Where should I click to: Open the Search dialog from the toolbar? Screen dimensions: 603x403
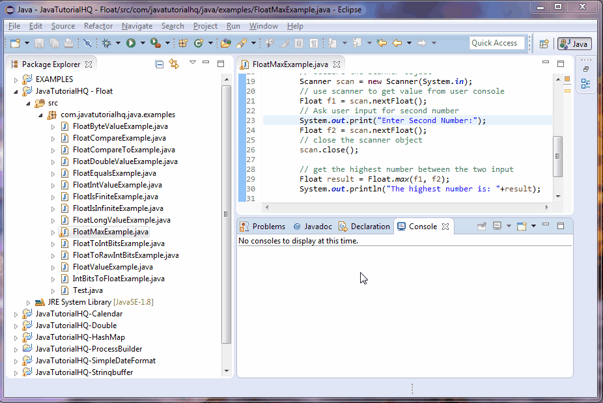(x=242, y=42)
